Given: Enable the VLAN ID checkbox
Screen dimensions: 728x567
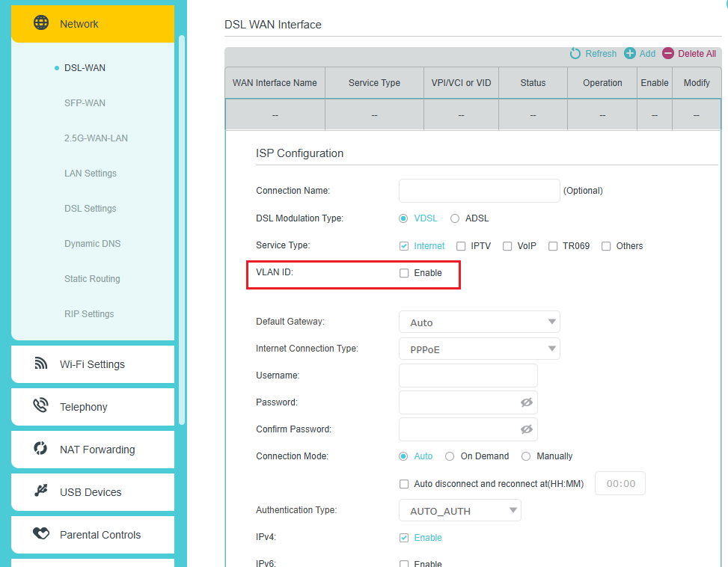Looking at the screenshot, I should point(404,273).
